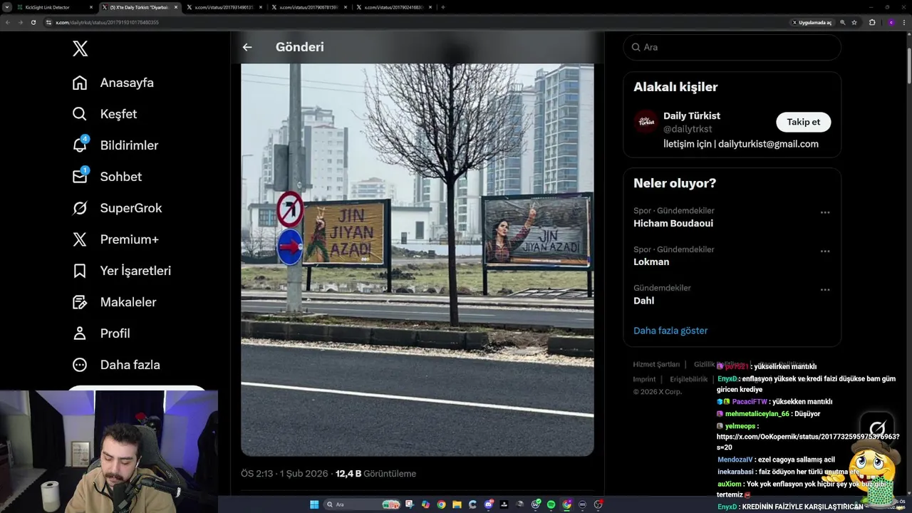Focus the Ara search field on X
This screenshot has width=912, height=513.
coord(732,47)
